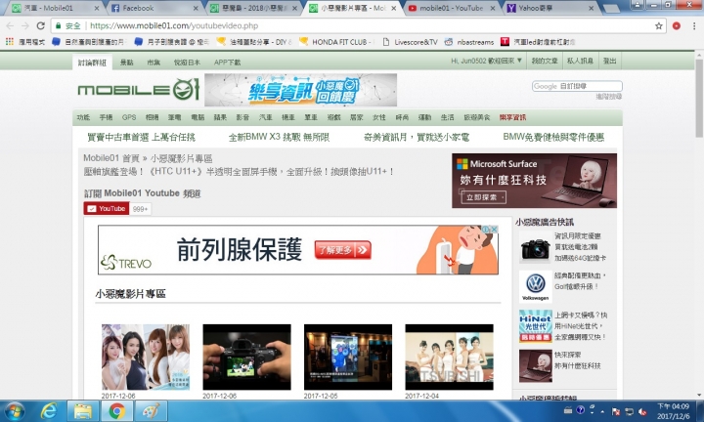Click the taskbar clock showing 04:09
The image size is (704, 422).
[673, 411]
